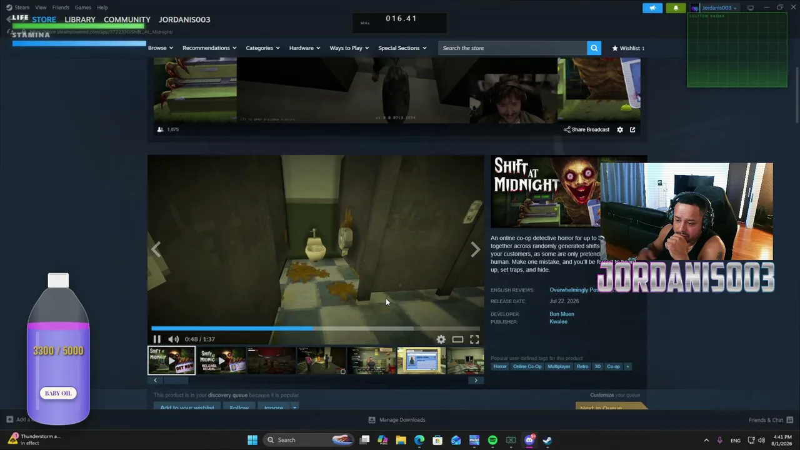
Task: Open Outlook from the taskbar
Action: (456, 440)
